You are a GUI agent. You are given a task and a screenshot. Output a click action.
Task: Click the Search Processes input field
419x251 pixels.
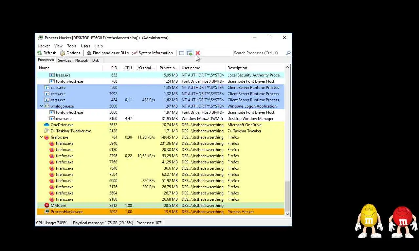tap(260, 53)
